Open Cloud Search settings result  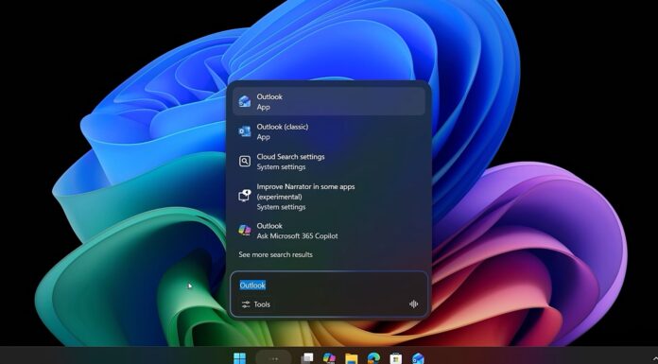pyautogui.click(x=329, y=162)
